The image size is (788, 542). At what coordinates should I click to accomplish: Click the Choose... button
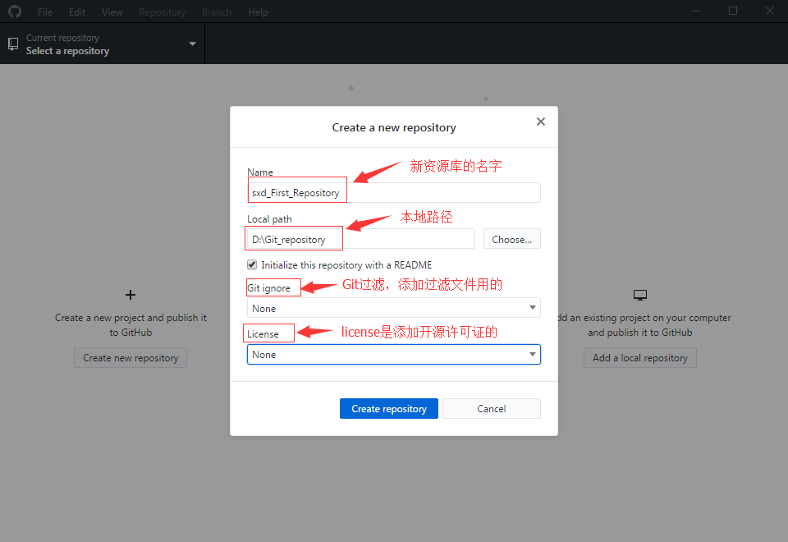(x=511, y=239)
